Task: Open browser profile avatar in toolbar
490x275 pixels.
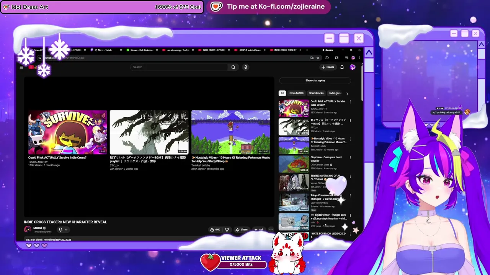Action: (x=353, y=58)
